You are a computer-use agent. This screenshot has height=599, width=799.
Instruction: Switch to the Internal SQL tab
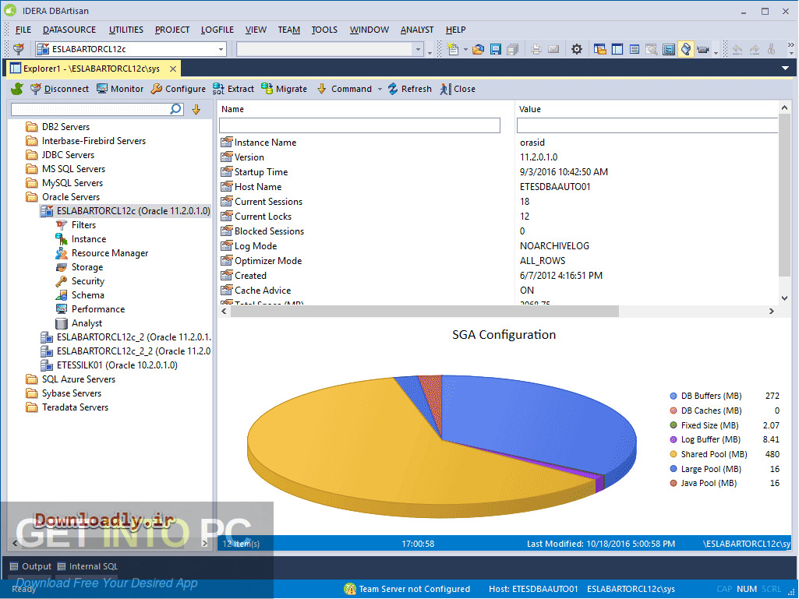click(x=87, y=566)
